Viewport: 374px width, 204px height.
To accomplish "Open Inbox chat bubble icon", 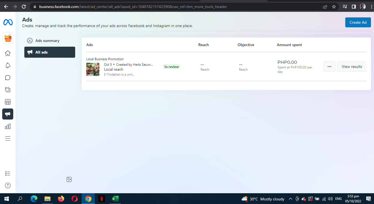I will pos(8,78).
